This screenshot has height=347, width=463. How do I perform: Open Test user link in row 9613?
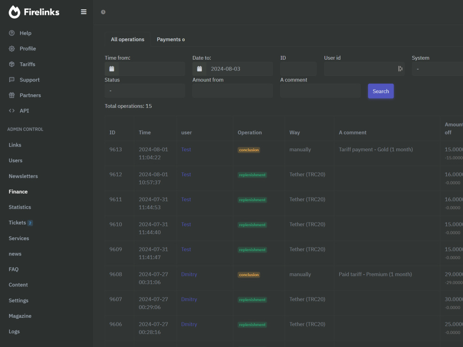point(186,149)
